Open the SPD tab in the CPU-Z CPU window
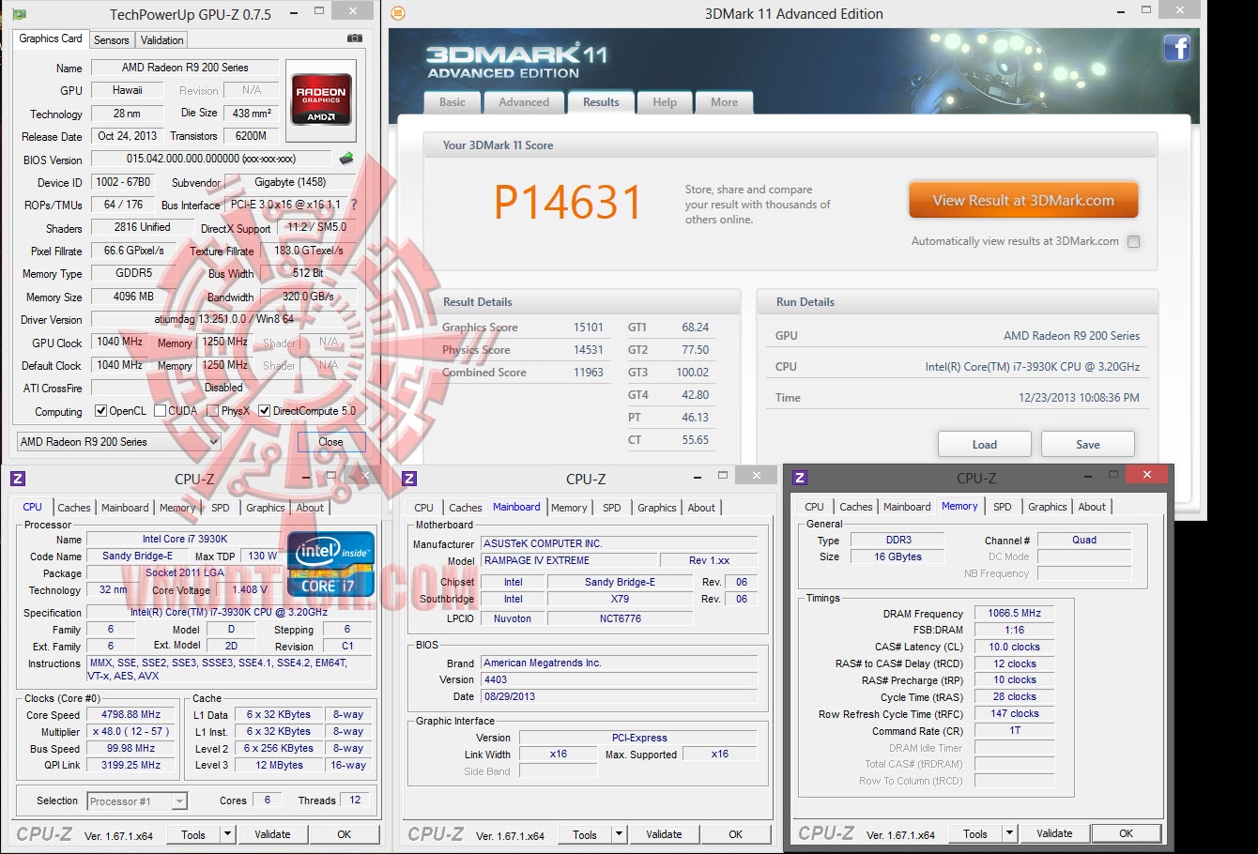Viewport: 1258px width, 854px height. (x=221, y=508)
